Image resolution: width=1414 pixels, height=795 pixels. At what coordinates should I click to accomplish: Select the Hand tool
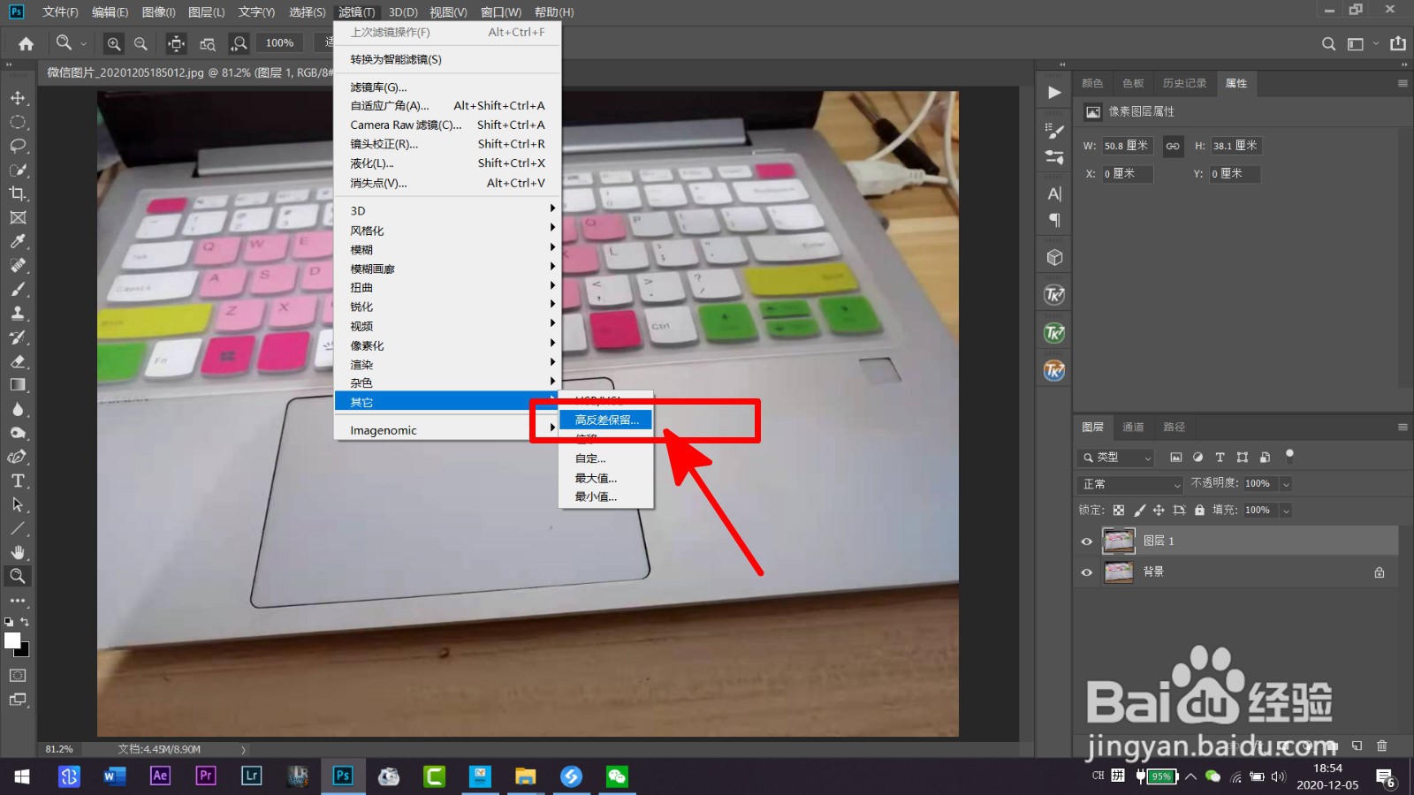18,552
